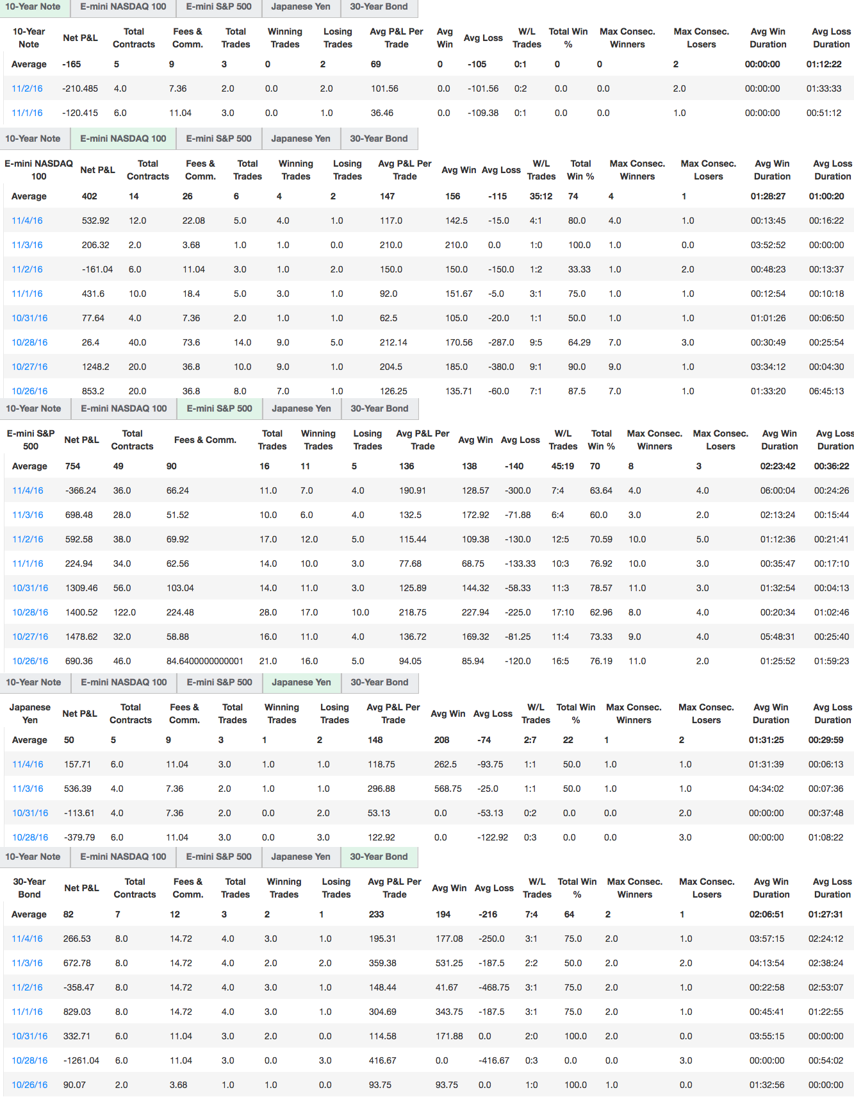Click the 1400.52 Net P&L value

[x=81, y=612]
